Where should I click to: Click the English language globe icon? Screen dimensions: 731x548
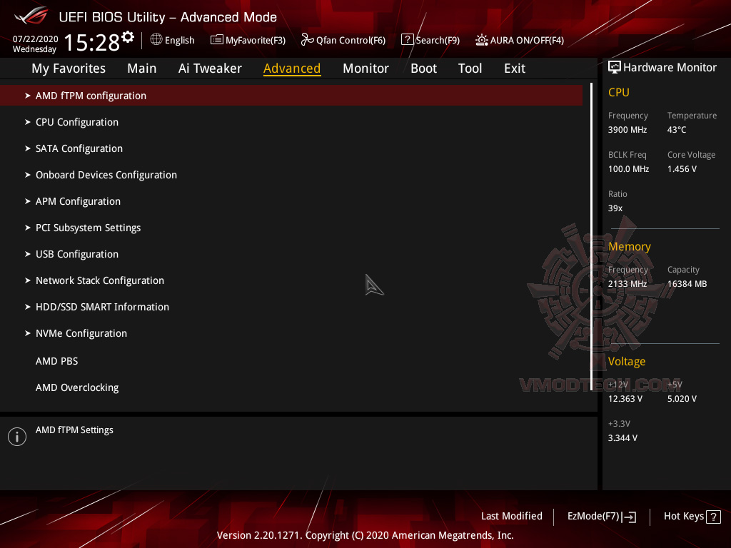157,40
